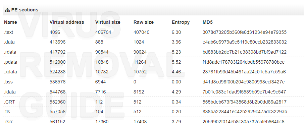The height and width of the screenshot is (130, 304).
Task: Click the Virtual size column header
Action: click(108, 22)
